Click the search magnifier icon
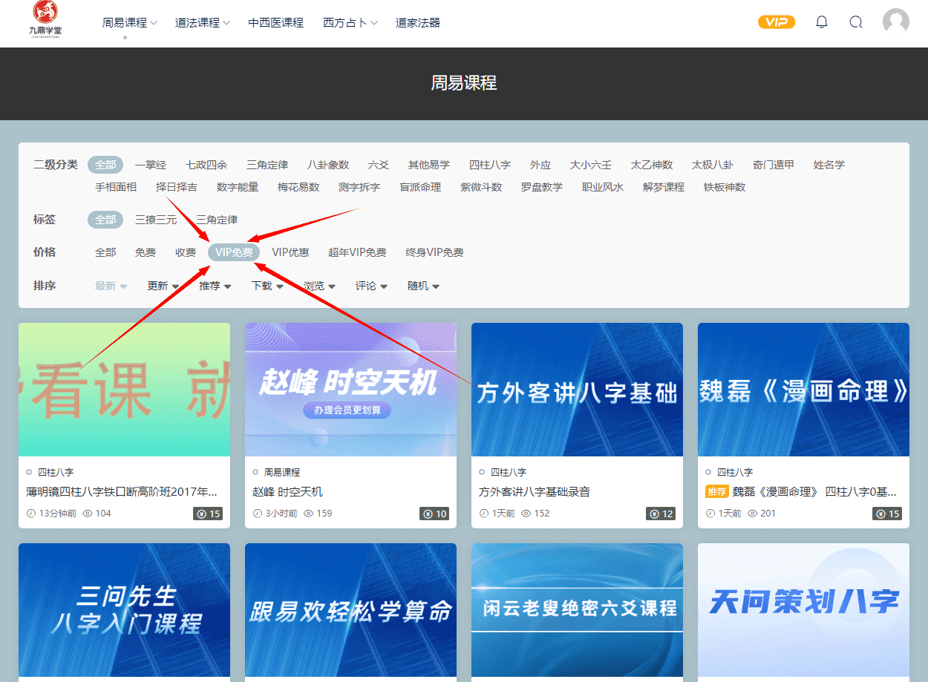928x682 pixels. (x=856, y=22)
